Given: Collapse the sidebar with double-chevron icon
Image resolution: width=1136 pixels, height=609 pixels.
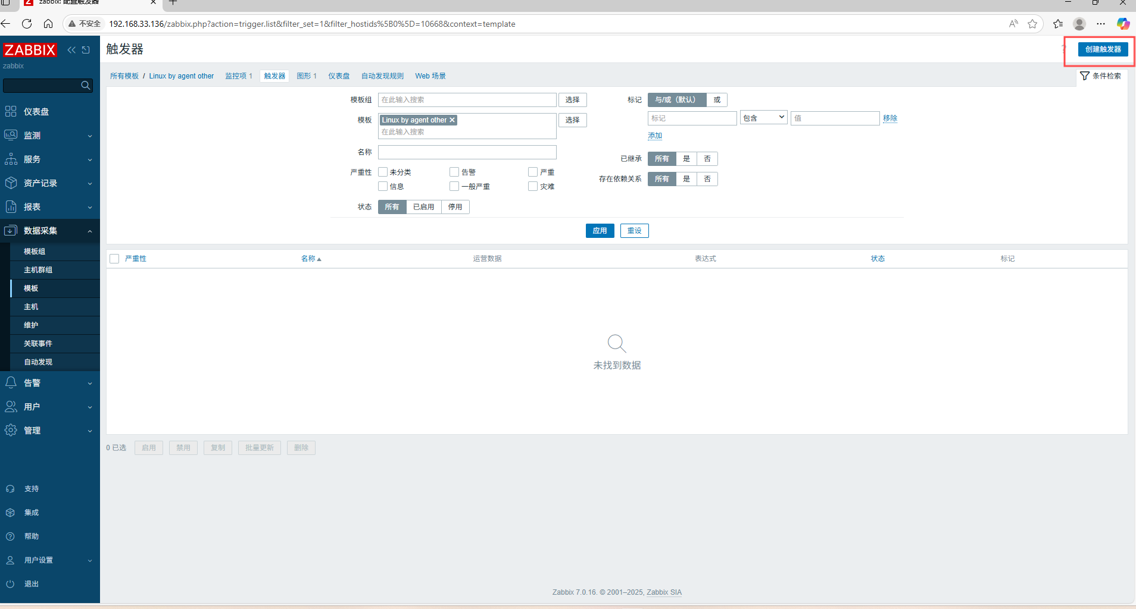Looking at the screenshot, I should point(71,50).
